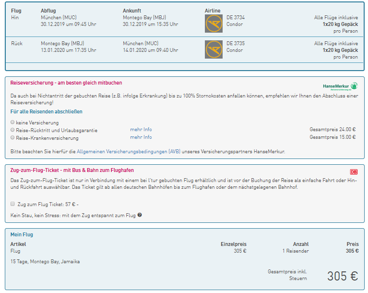The image size is (368, 293).
Task: Select the 'keine Versicherung' option
Action: [x=12, y=122]
